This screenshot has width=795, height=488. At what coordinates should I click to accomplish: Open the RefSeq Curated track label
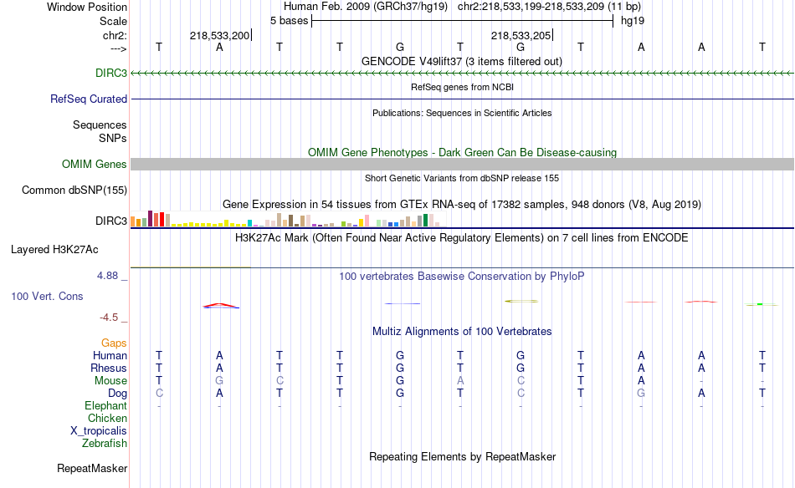point(88,99)
